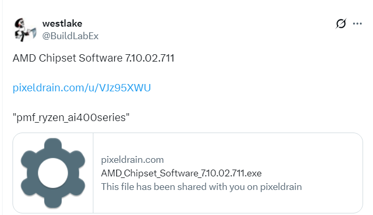373x215 pixels.
Task: Click the pixeldrain.com domain in the card
Action: (x=133, y=160)
